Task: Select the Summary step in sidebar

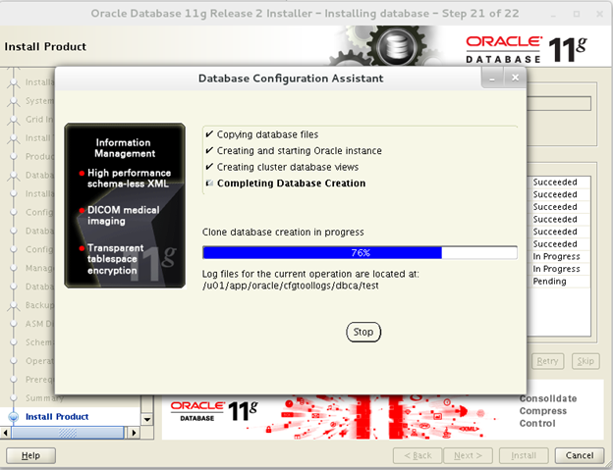Action: 44,398
